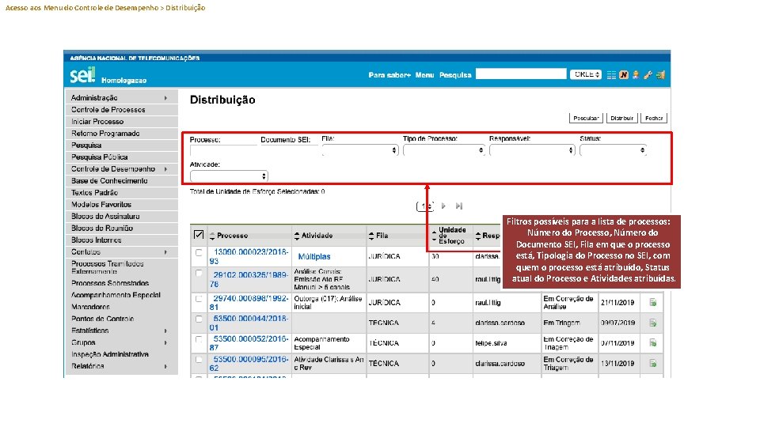Click next page arrow in pagination

[443, 206]
